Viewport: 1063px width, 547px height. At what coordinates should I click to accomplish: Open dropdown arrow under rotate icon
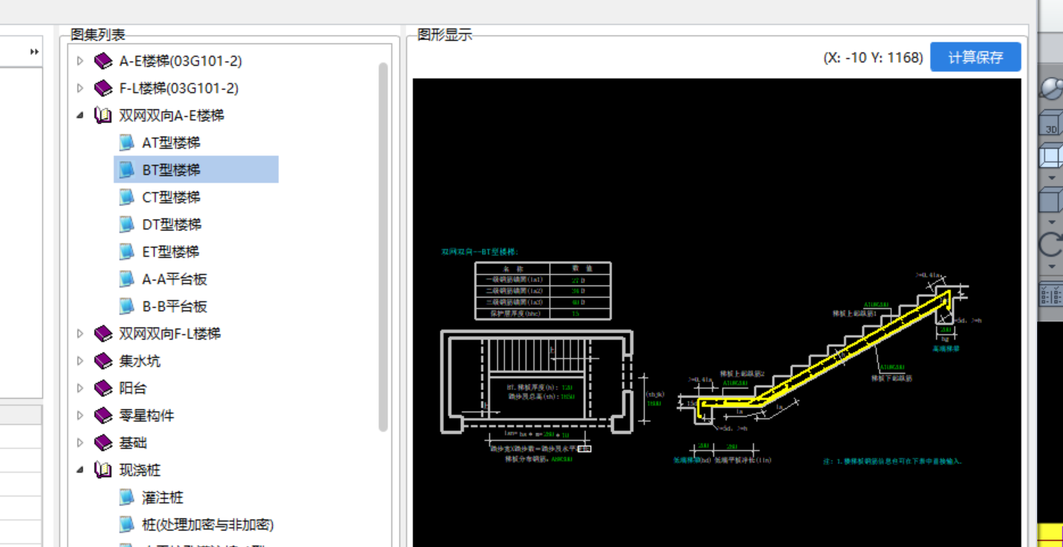point(1052,267)
